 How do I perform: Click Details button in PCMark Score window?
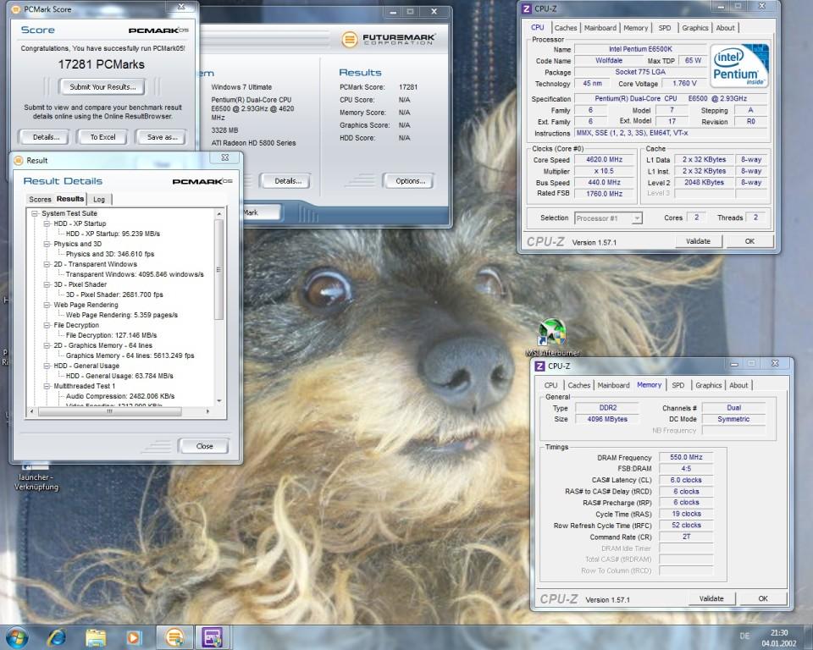pos(46,137)
